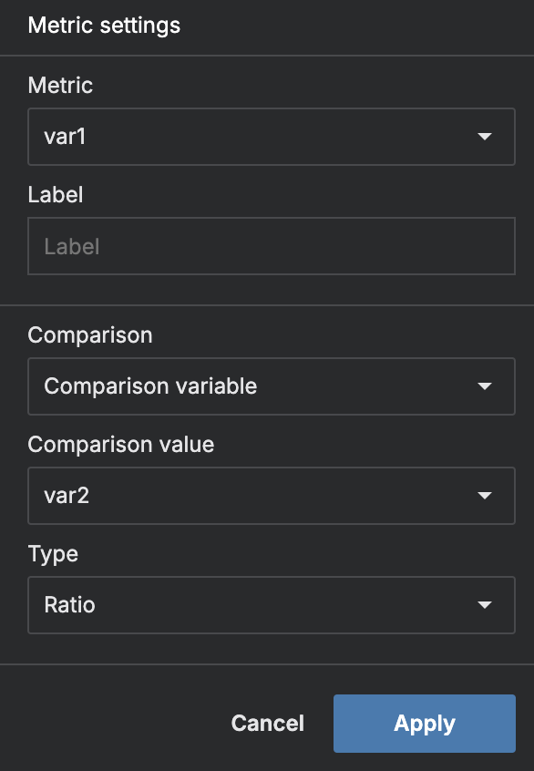The height and width of the screenshot is (771, 534).
Task: Open the Comparison variable selector
Action: point(272,386)
